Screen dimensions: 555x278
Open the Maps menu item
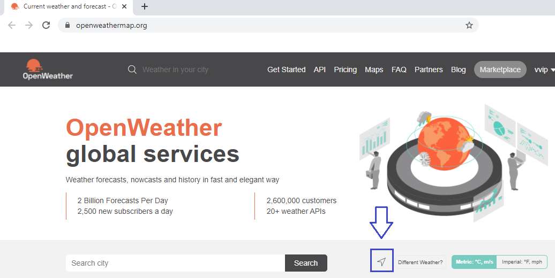[x=374, y=69]
